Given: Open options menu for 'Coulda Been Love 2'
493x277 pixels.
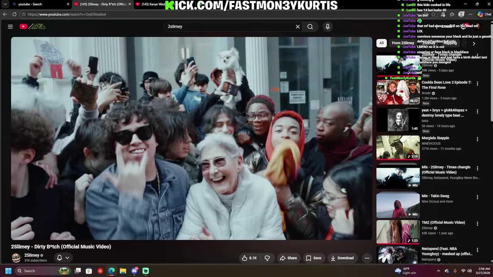Looking at the screenshot, I should [x=477, y=83].
